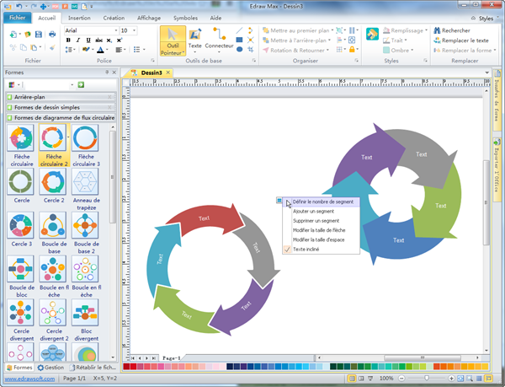Click the Texte tool icon
This screenshot has width=505, height=387.
pyautogui.click(x=195, y=40)
